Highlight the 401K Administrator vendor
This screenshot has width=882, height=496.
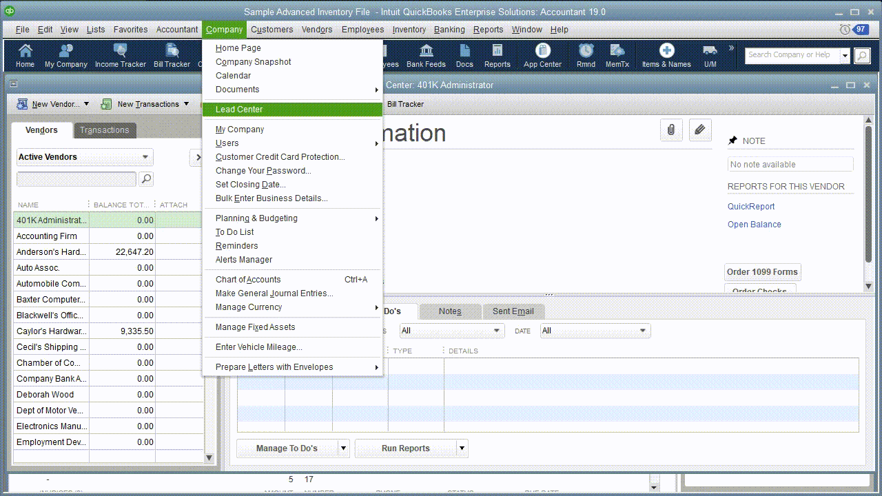[x=50, y=220]
